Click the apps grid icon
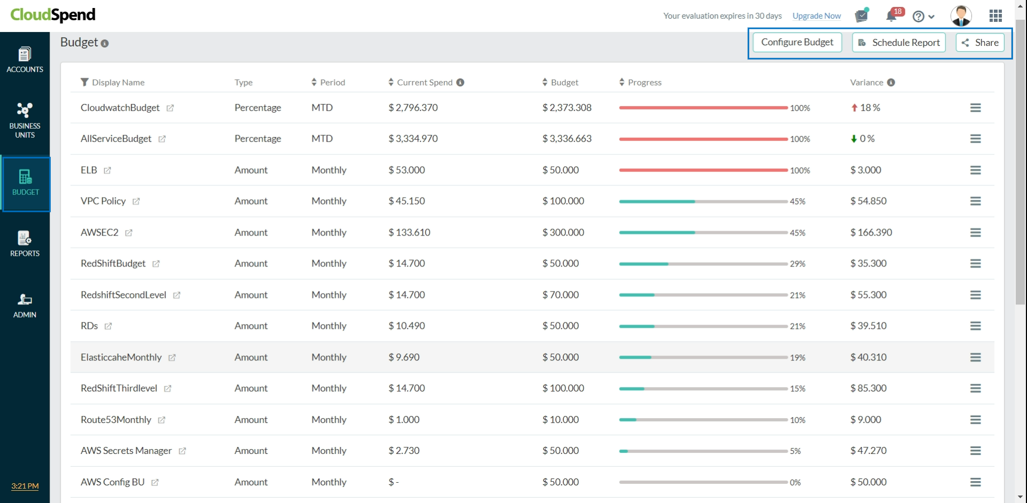The image size is (1027, 503). pyautogui.click(x=995, y=16)
